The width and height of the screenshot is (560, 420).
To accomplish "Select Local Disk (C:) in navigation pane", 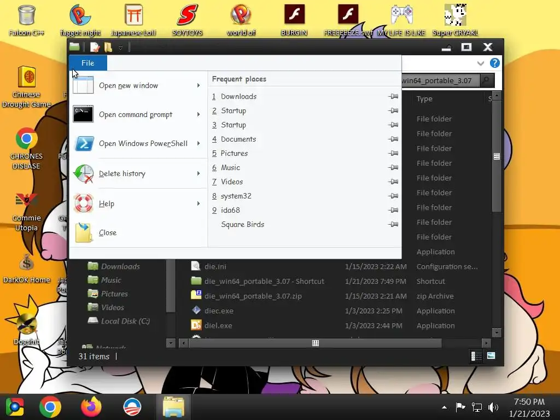I will 119,321.
